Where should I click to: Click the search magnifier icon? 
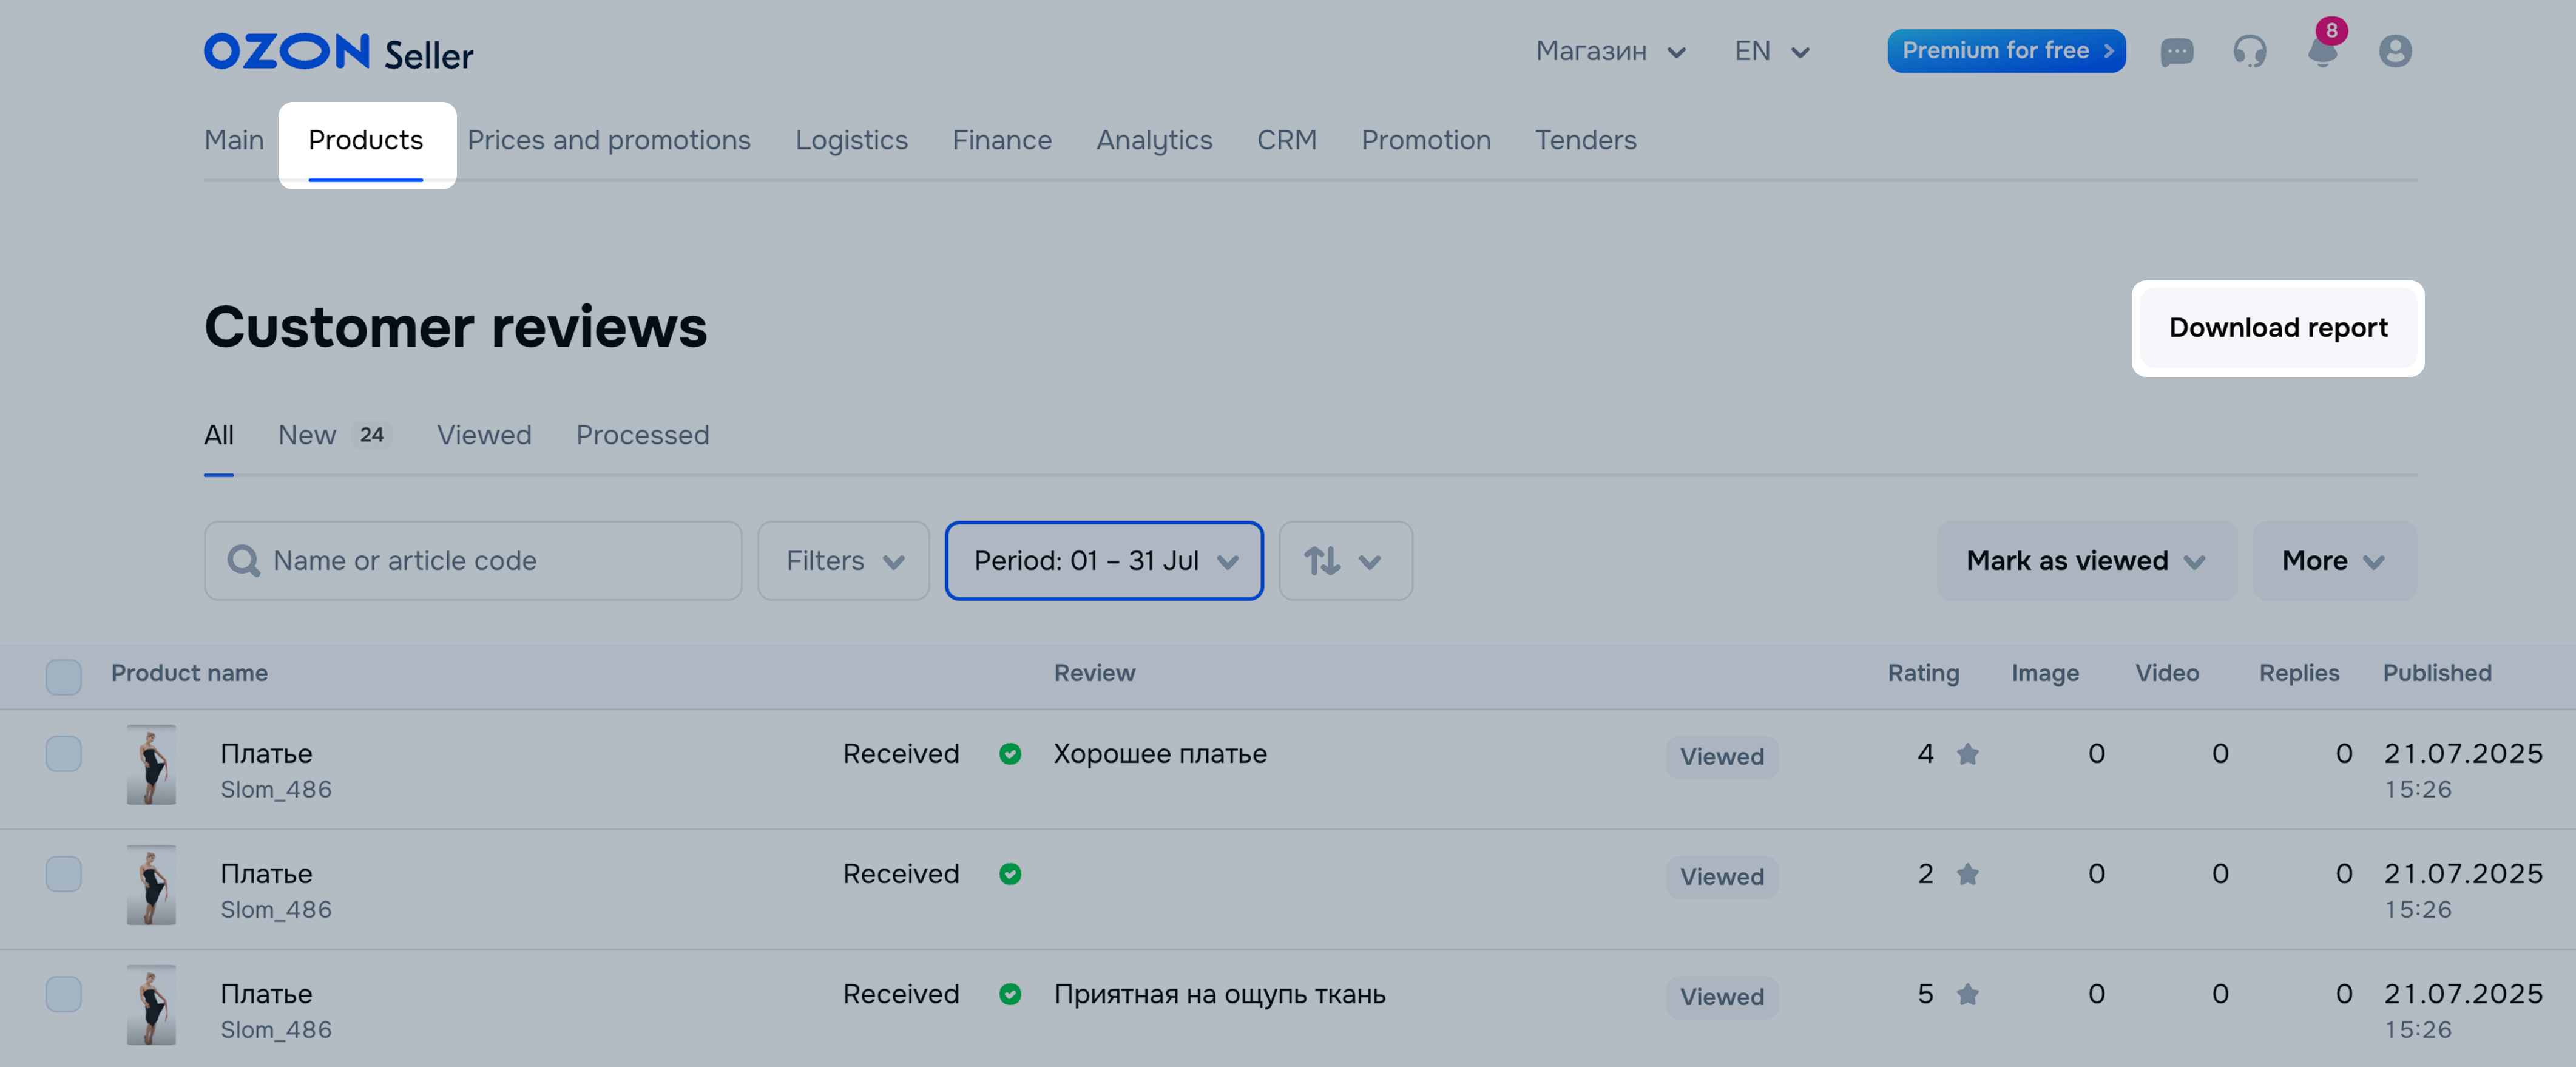[x=243, y=561]
